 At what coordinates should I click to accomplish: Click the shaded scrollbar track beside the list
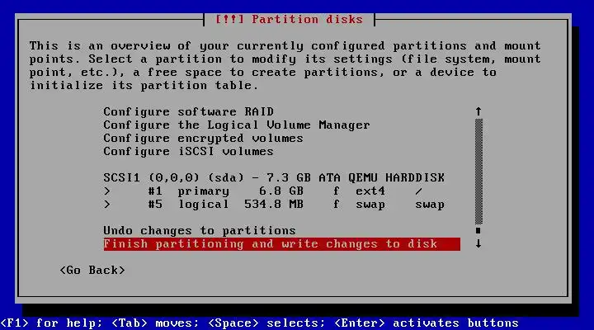(x=478, y=172)
